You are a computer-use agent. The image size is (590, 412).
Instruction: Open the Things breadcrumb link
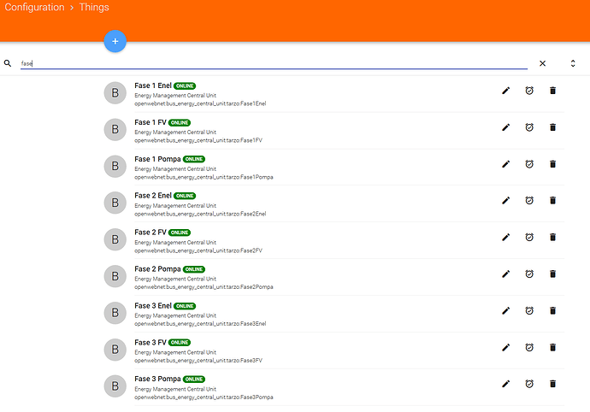(x=94, y=7)
